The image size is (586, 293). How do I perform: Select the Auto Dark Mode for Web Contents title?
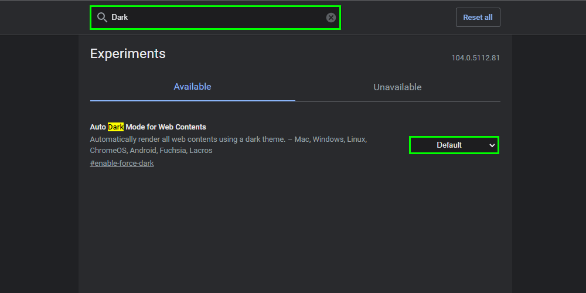[148, 127]
